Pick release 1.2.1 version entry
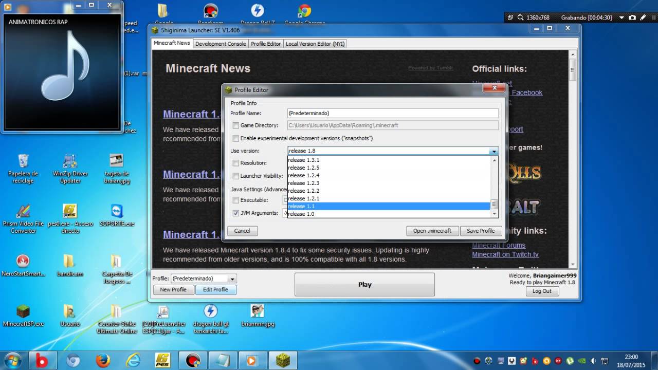The image size is (658, 370). pos(389,198)
